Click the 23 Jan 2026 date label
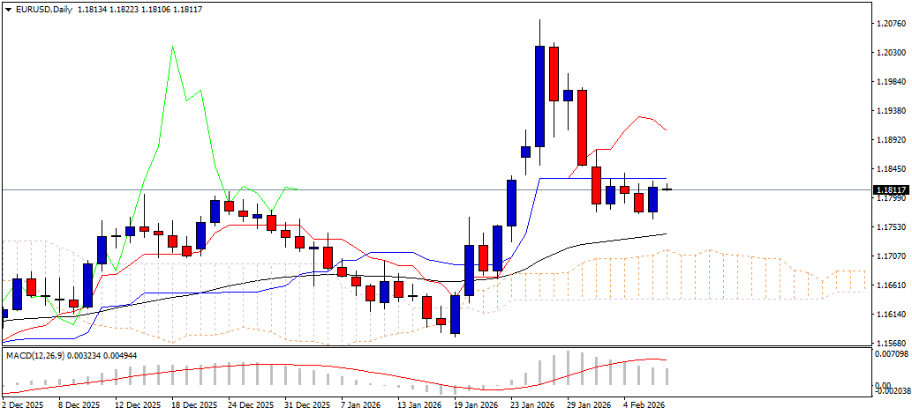 click(532, 405)
